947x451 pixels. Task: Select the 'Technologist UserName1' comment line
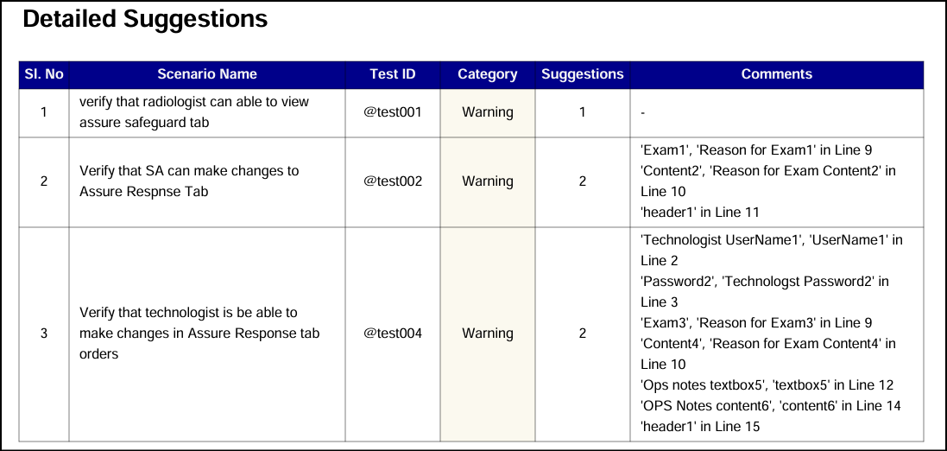(x=771, y=240)
